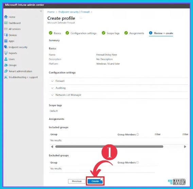Viewport: 193px width, 189px height.
Task: Collapse the sidebar with double-chevron icon
Action: point(41,11)
